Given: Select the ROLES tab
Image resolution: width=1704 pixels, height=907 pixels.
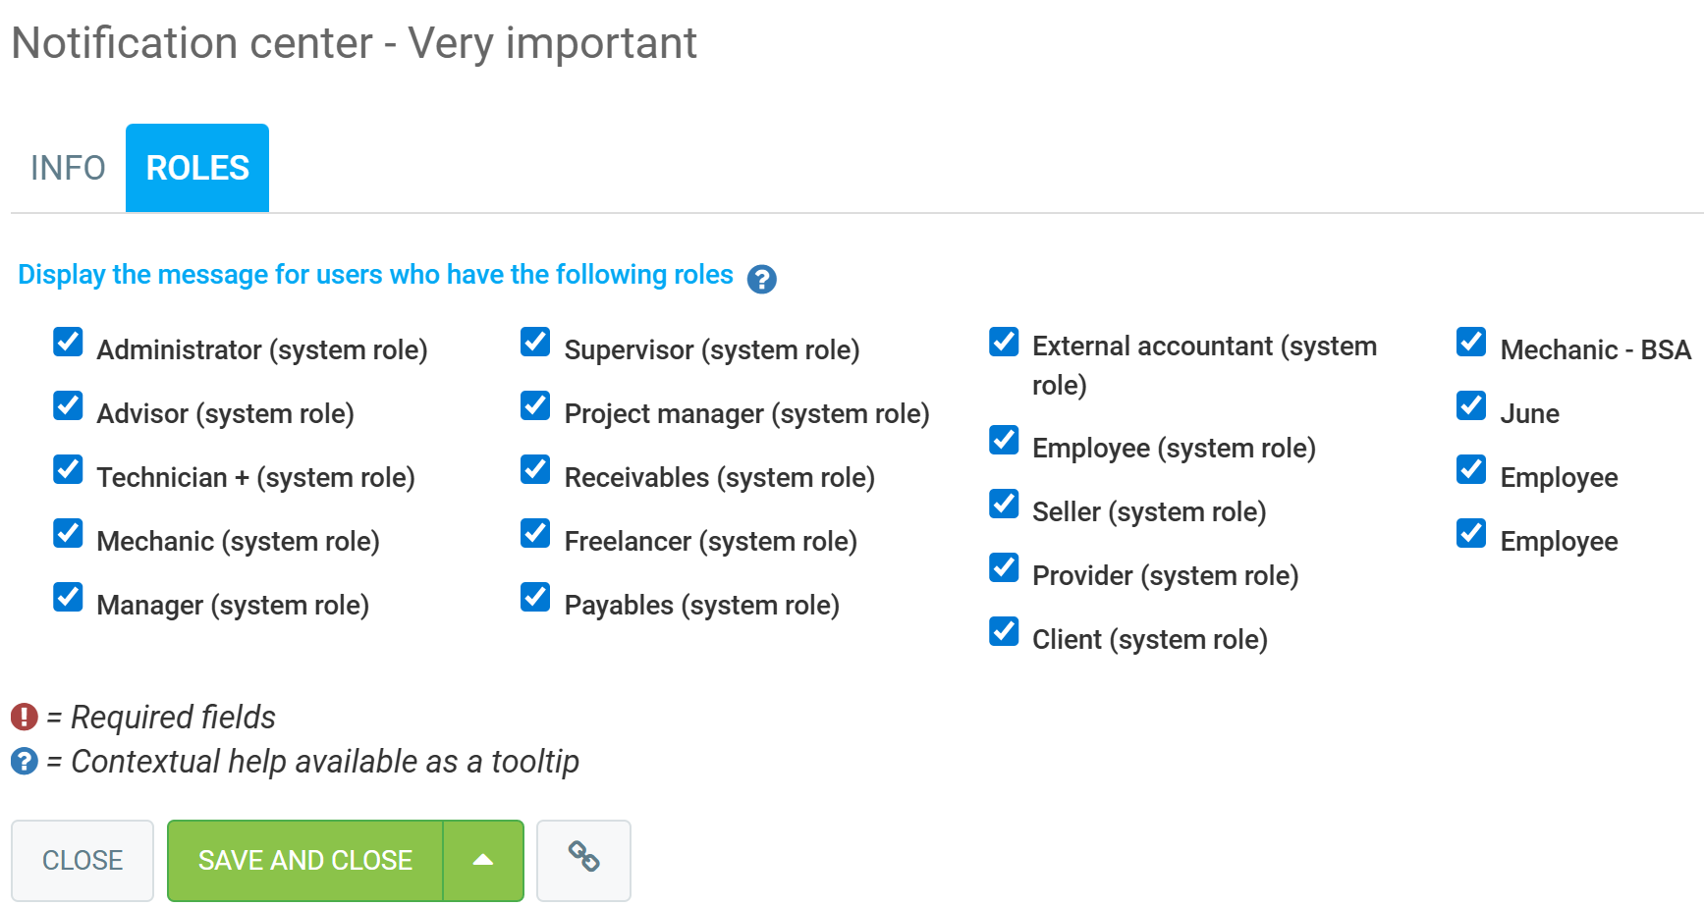Looking at the screenshot, I should pyautogui.click(x=197, y=168).
